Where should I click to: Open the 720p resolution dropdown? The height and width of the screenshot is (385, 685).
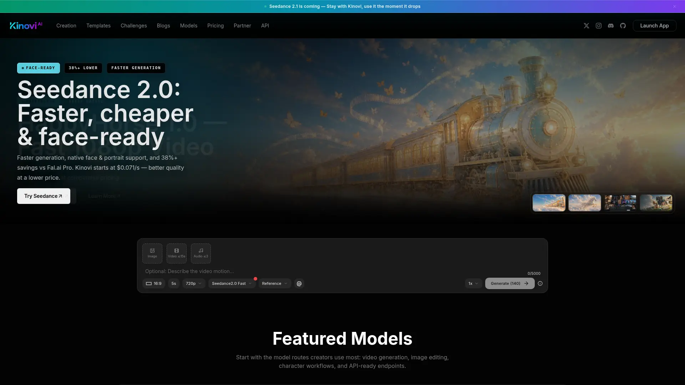[x=194, y=283]
